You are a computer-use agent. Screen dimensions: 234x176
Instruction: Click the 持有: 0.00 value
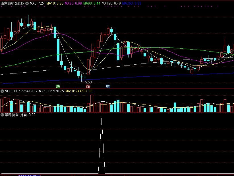[x=28, y=115]
